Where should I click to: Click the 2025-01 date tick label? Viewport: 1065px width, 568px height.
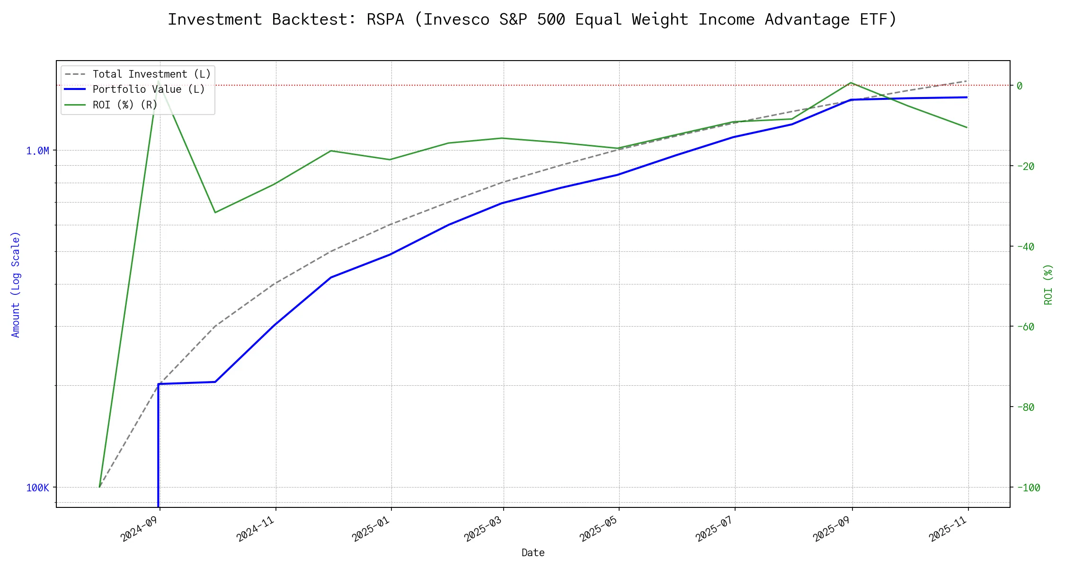pyautogui.click(x=371, y=529)
